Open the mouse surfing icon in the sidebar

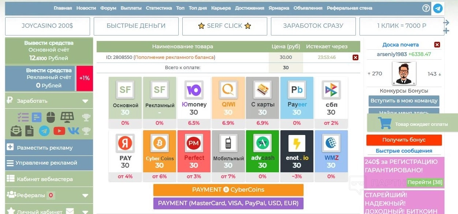click(x=51, y=117)
